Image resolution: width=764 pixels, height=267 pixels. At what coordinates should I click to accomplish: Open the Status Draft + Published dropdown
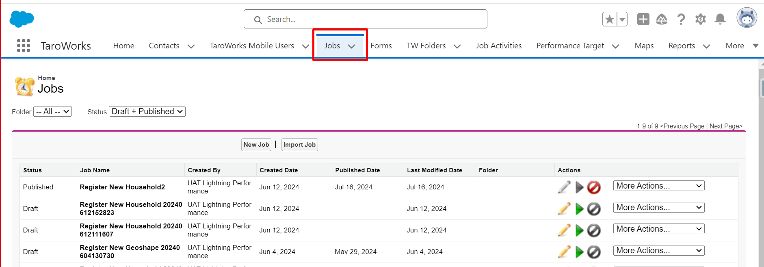pos(147,111)
